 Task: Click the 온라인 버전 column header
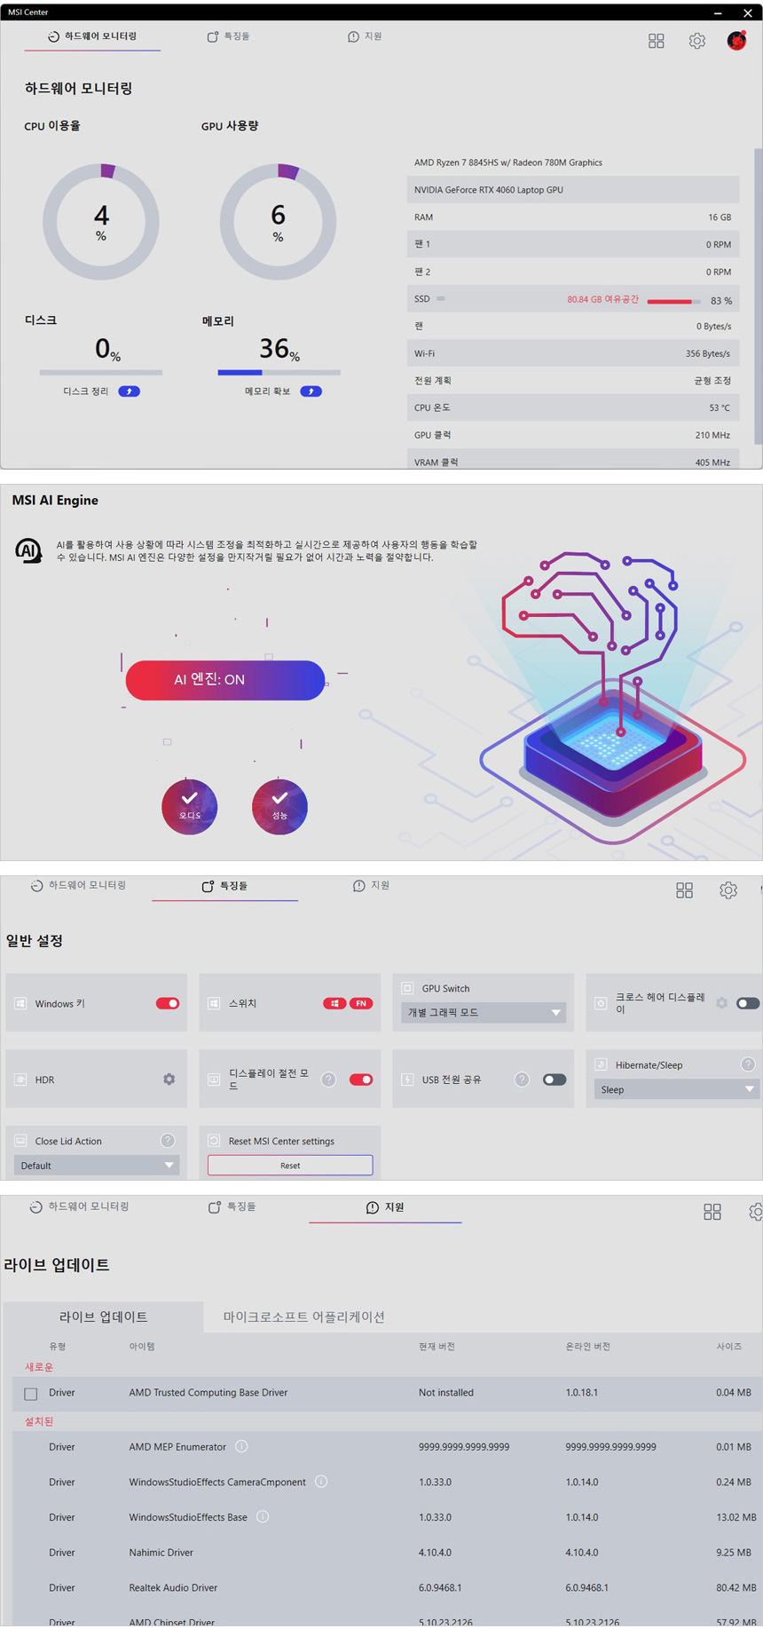[587, 1347]
